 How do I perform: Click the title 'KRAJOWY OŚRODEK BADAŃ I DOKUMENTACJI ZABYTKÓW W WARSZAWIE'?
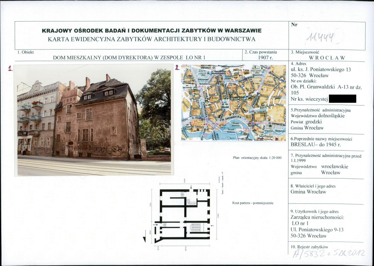(152, 31)
